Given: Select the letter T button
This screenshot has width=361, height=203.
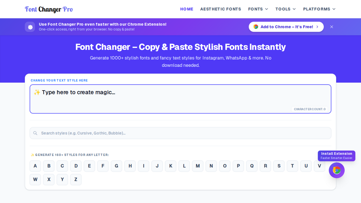Looking at the screenshot, I should pyautogui.click(x=293, y=166).
